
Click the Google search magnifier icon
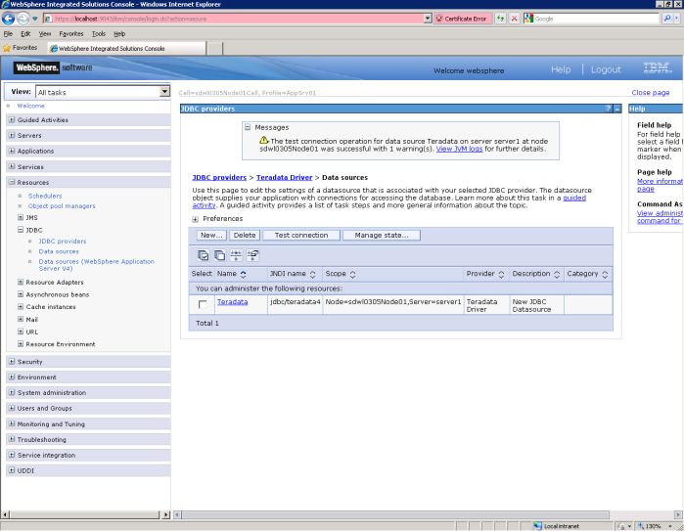667,19
